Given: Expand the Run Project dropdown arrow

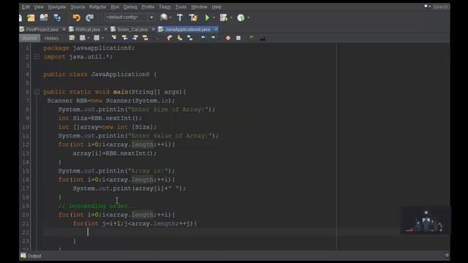Looking at the screenshot, I should [x=214, y=18].
